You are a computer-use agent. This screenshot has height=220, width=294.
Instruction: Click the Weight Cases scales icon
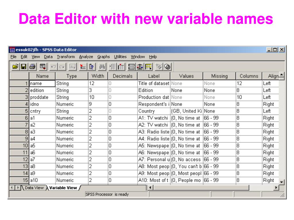click(x=140, y=66)
